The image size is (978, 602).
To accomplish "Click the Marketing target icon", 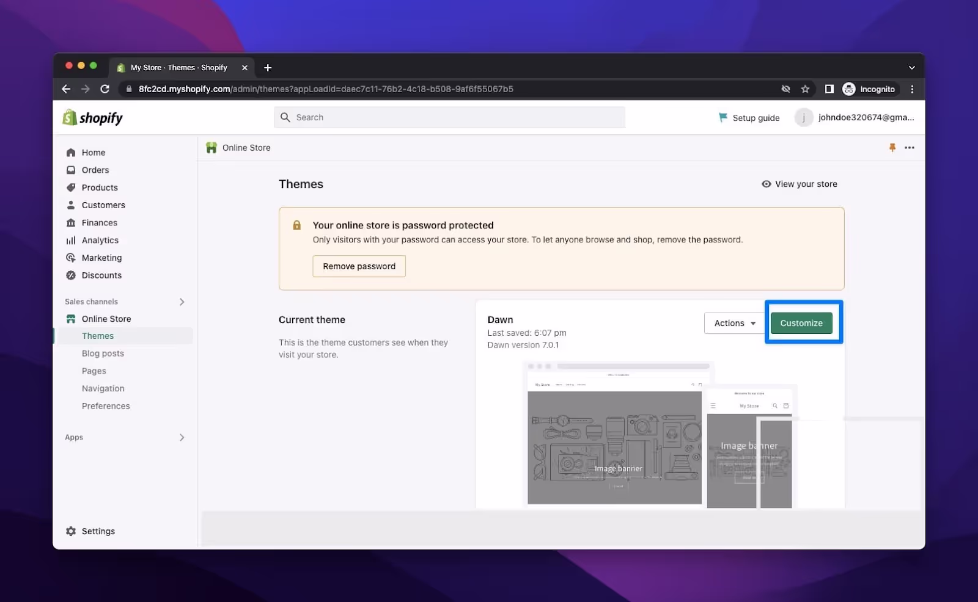I will click(x=71, y=258).
